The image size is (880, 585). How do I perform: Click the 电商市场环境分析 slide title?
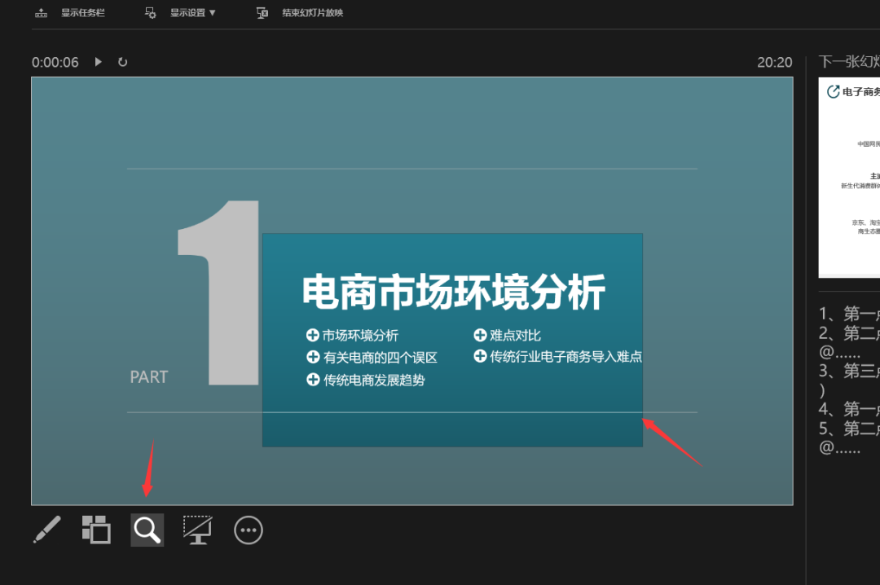pos(453,292)
